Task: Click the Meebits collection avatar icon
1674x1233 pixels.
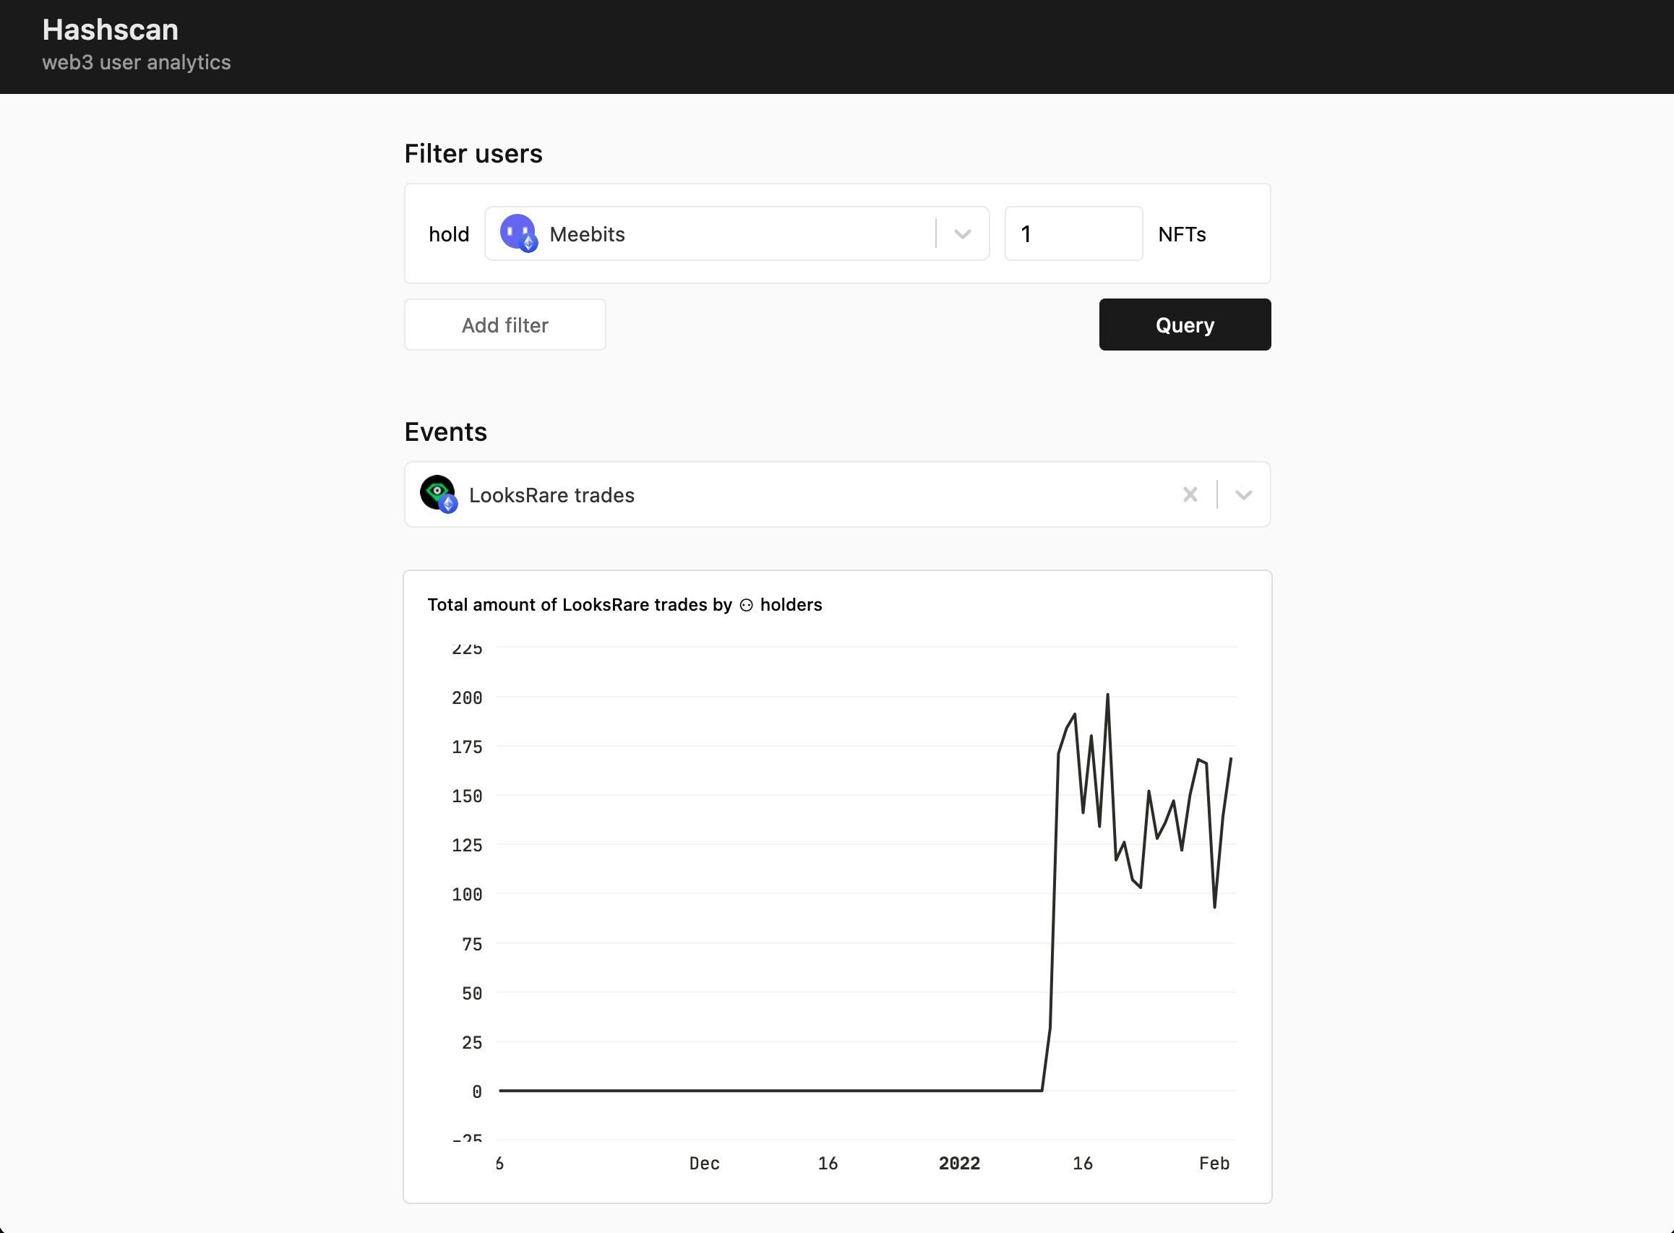Action: 519,233
